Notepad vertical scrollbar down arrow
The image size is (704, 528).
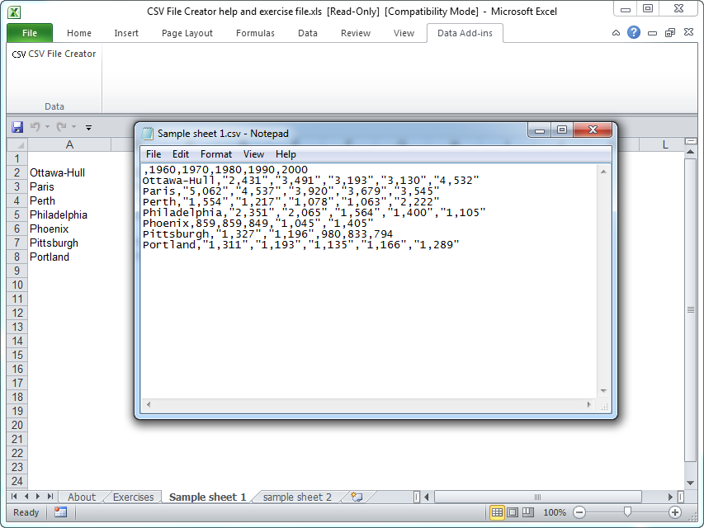(x=603, y=391)
